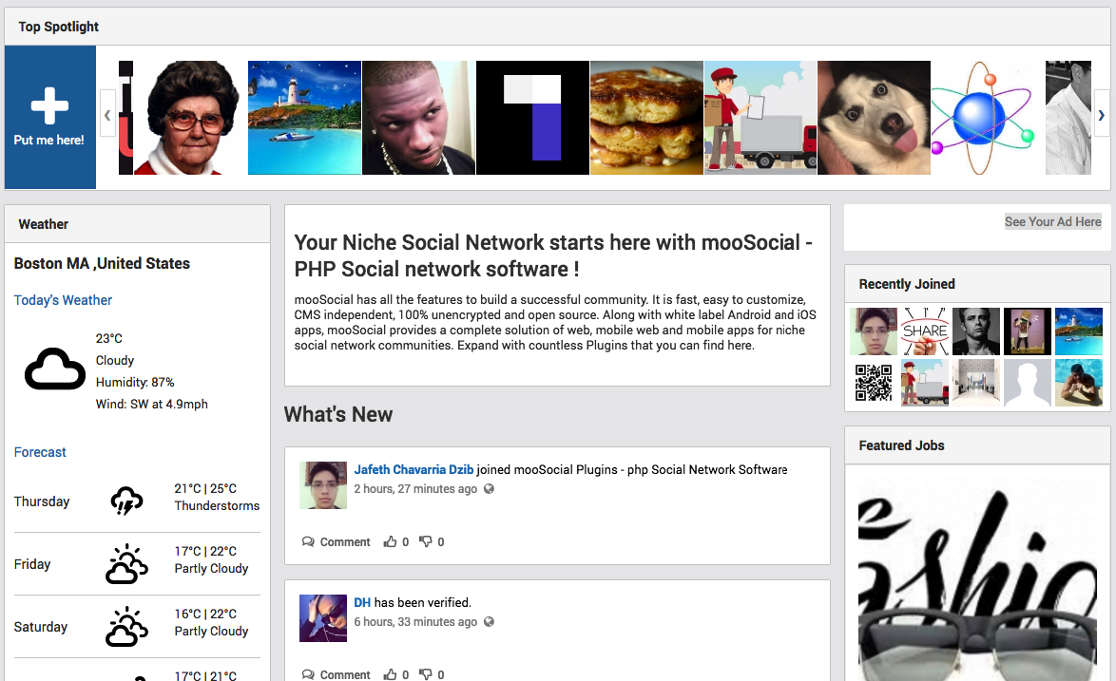Click the Thursday thunderstorm forecast icon
The image size is (1116, 681).
(126, 501)
